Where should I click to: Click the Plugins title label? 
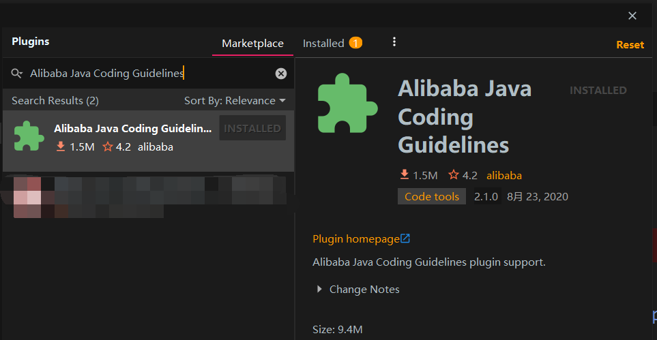pos(31,42)
